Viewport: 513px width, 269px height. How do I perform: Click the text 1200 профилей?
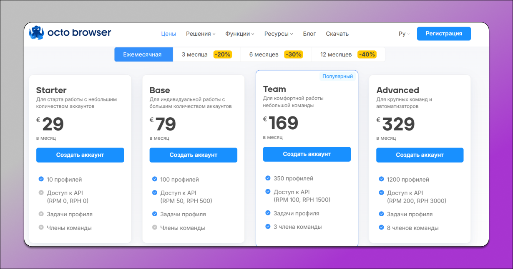(408, 180)
